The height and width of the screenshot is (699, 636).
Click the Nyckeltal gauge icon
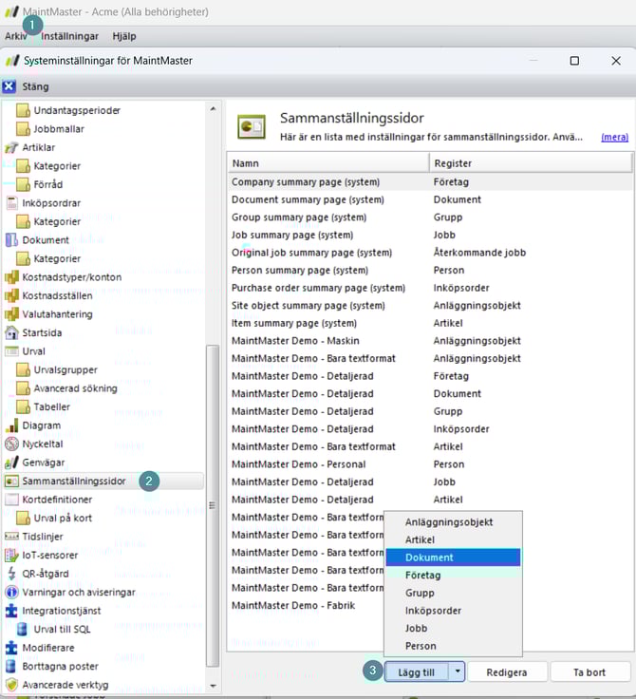[x=12, y=444]
